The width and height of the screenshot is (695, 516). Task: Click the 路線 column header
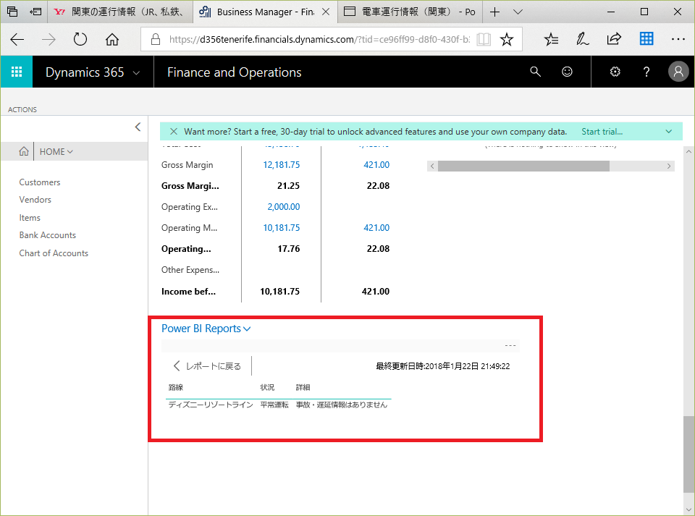pos(175,388)
